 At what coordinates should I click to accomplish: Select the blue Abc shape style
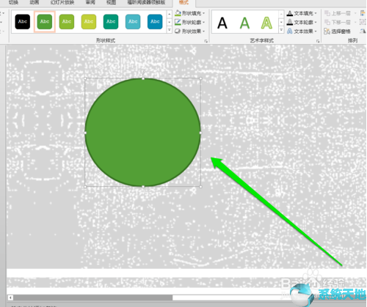click(155, 22)
